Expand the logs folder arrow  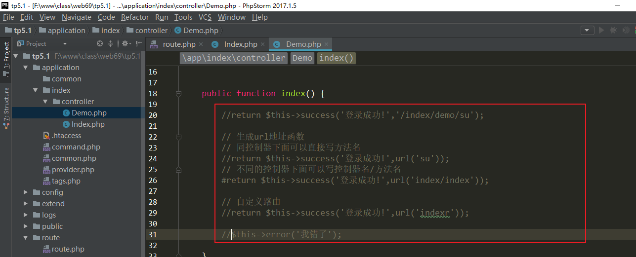(25, 215)
